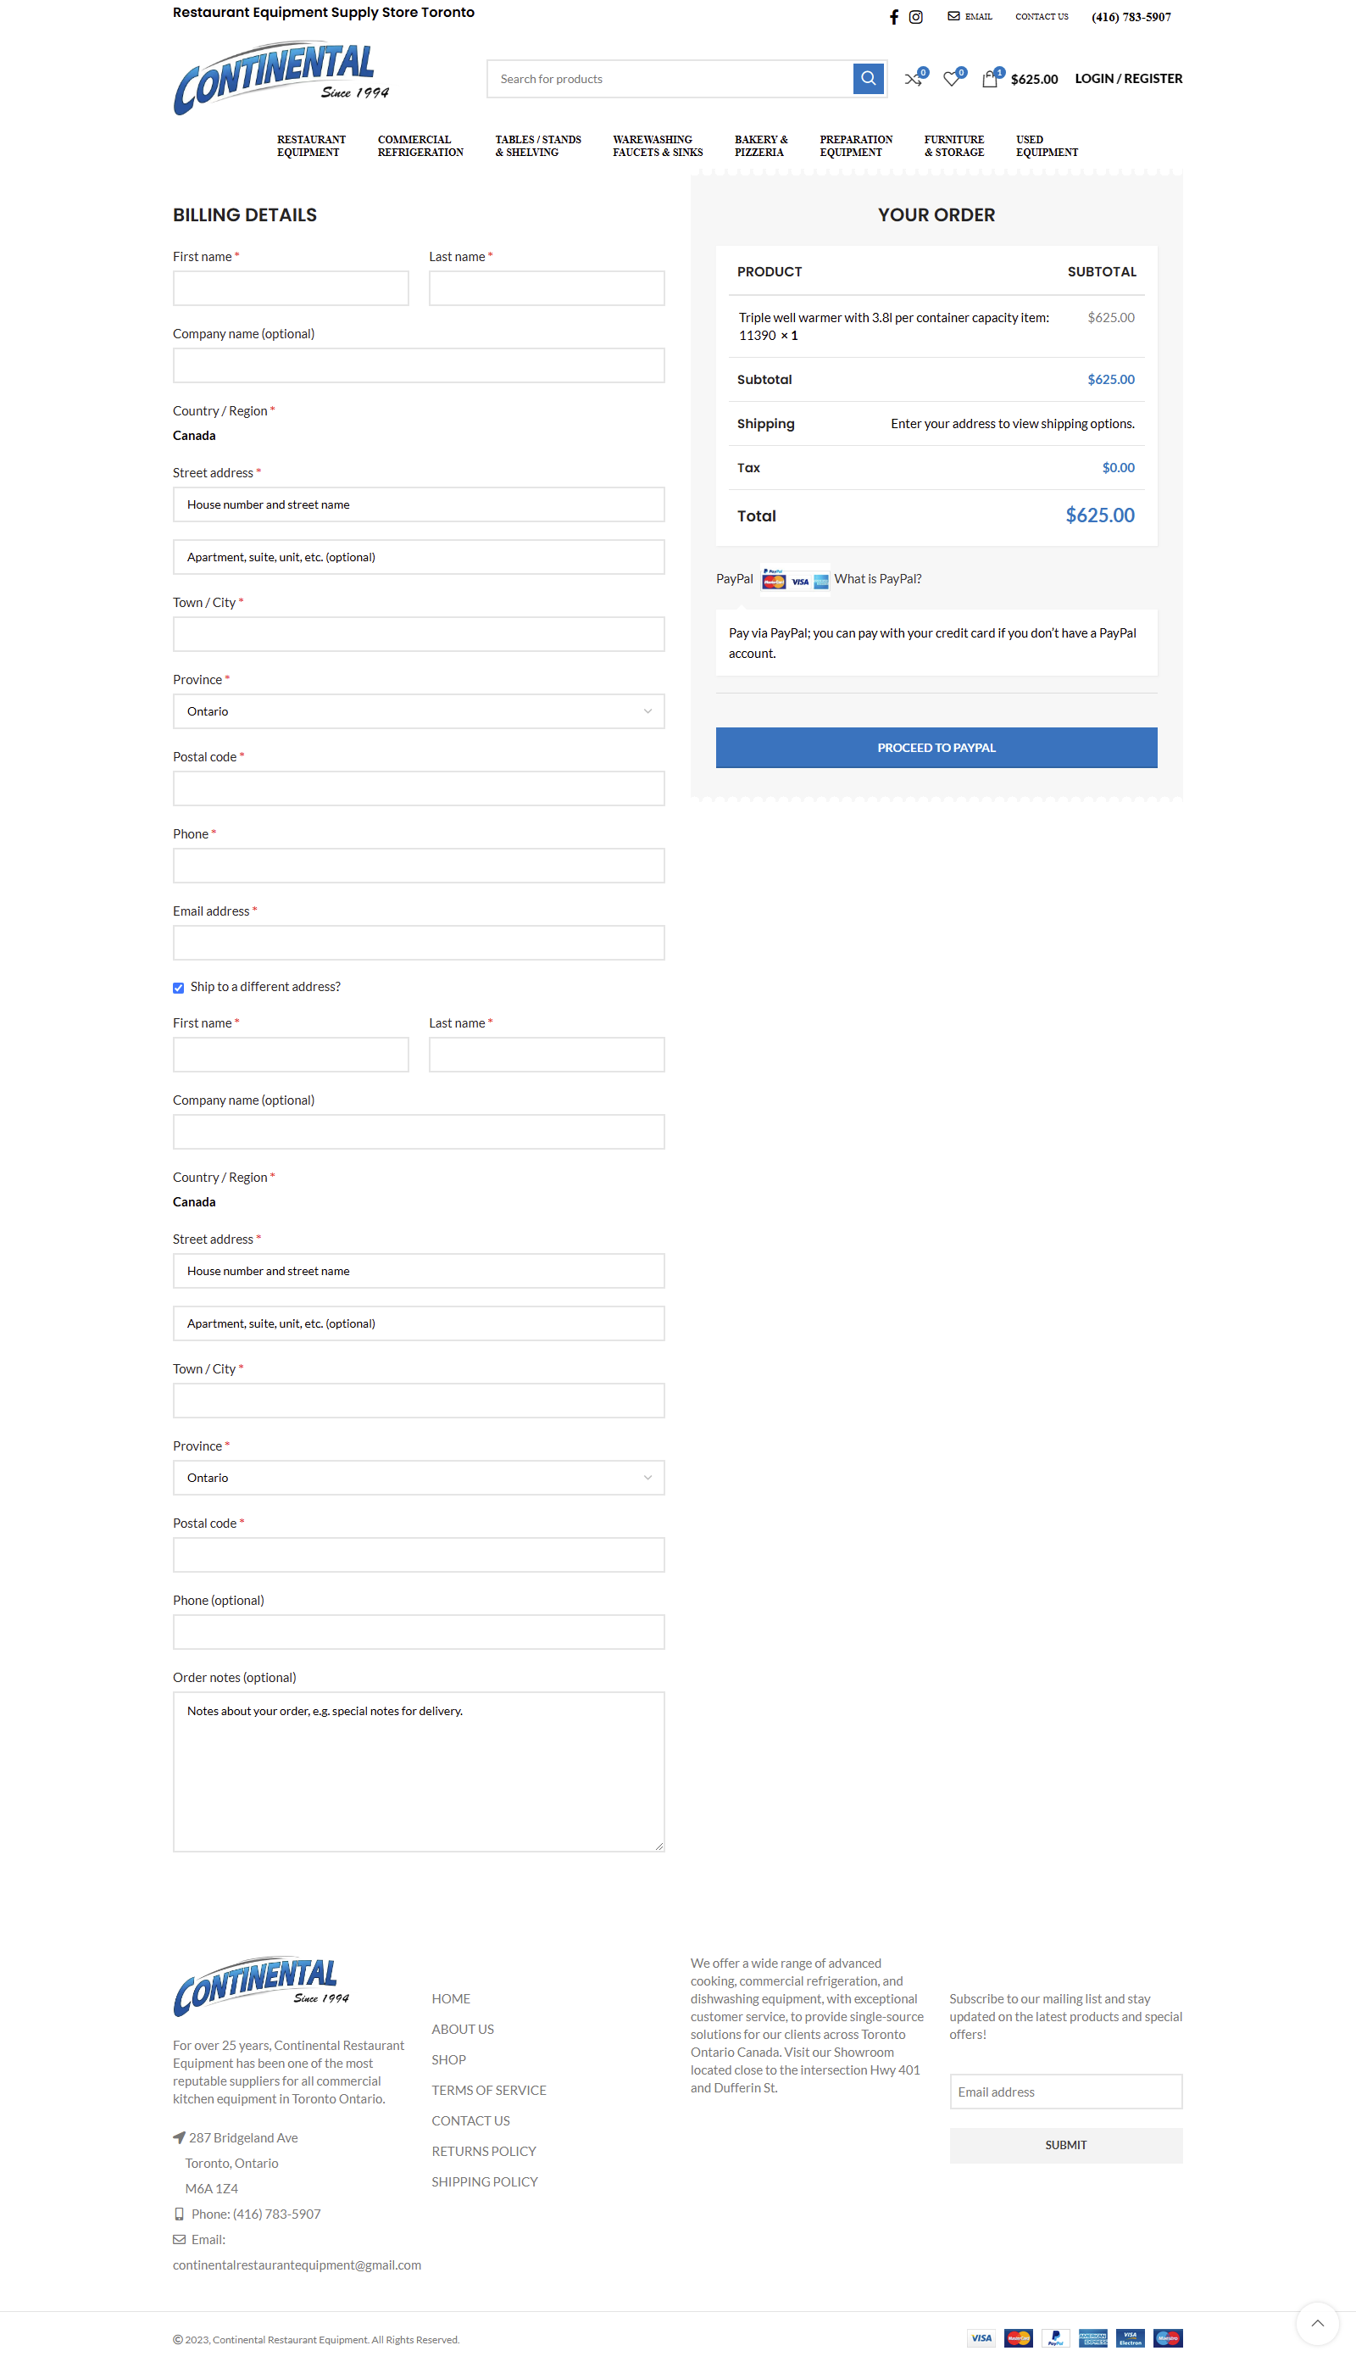Click the search magnifier button

coord(868,78)
